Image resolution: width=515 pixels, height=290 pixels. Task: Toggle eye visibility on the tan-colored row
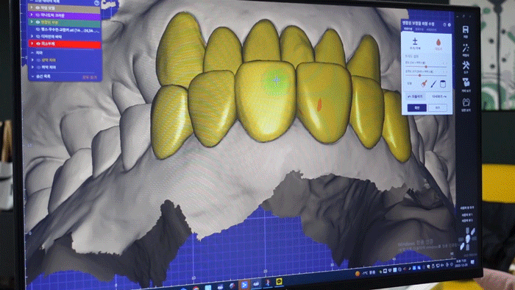coord(38,7)
